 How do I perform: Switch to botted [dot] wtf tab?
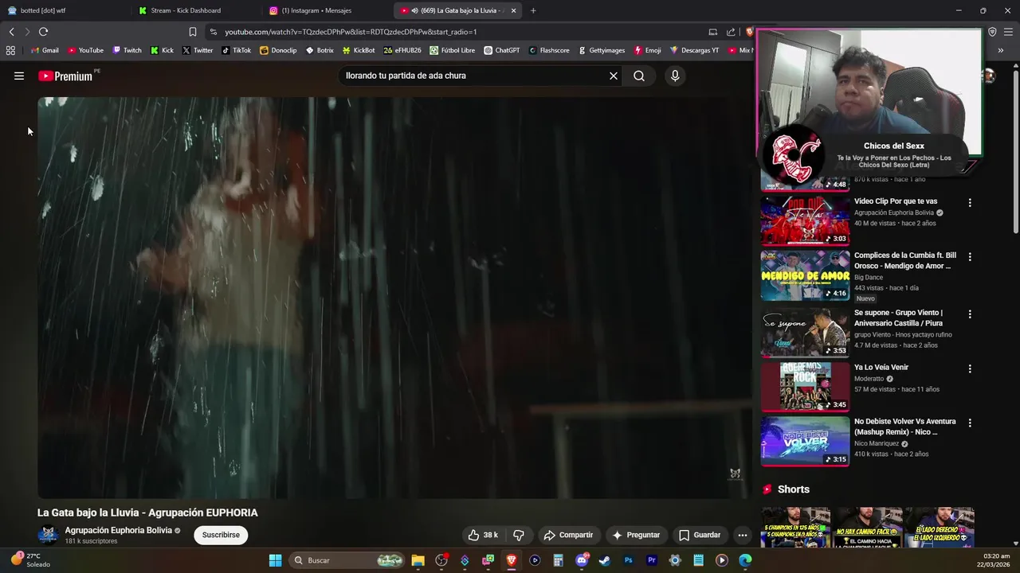[x=65, y=10]
